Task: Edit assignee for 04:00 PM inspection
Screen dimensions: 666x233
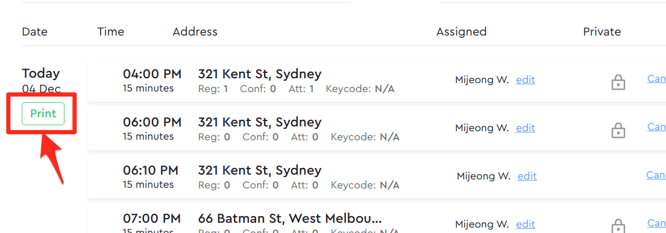Action: [x=526, y=80]
